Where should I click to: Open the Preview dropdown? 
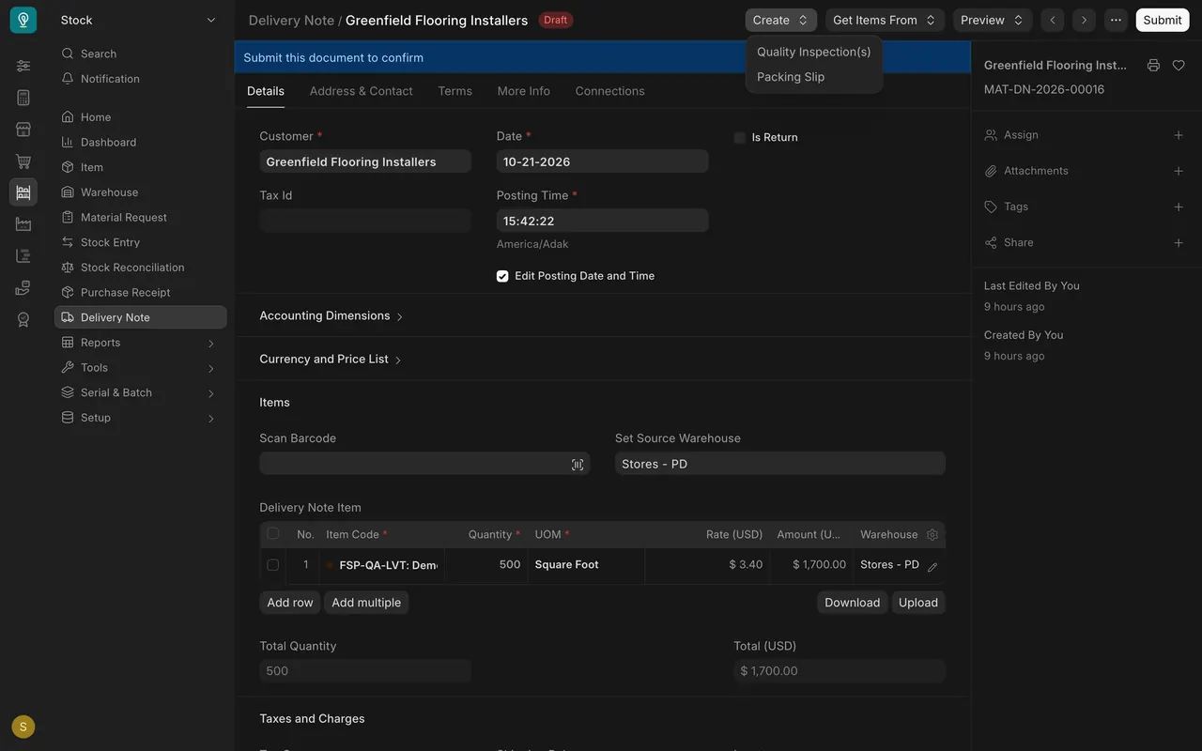point(992,20)
